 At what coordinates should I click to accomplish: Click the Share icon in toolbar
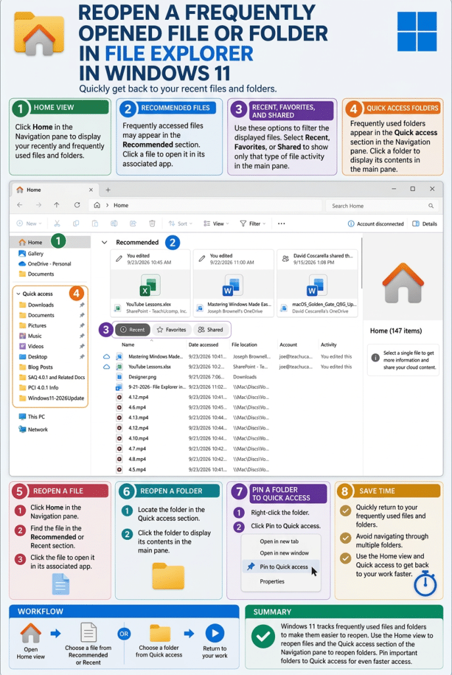133,223
